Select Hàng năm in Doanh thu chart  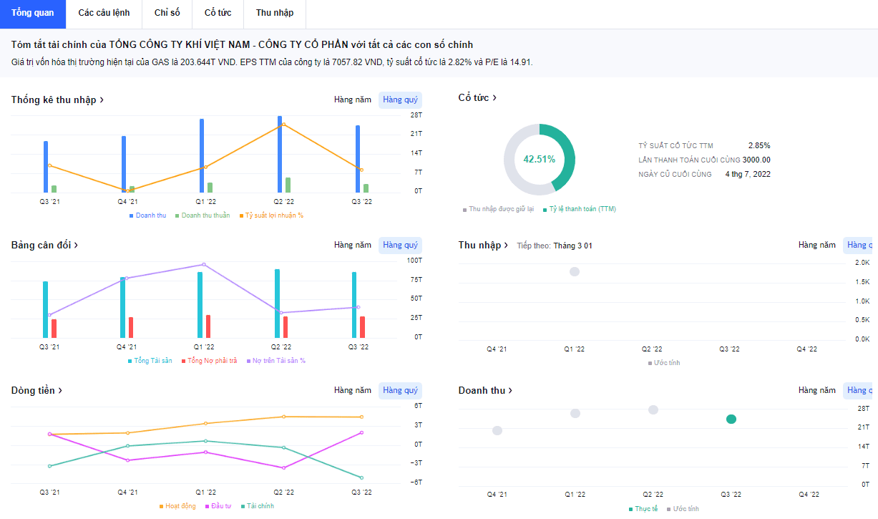(x=817, y=390)
